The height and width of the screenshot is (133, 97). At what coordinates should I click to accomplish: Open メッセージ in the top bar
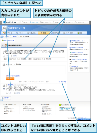coord(57,22)
